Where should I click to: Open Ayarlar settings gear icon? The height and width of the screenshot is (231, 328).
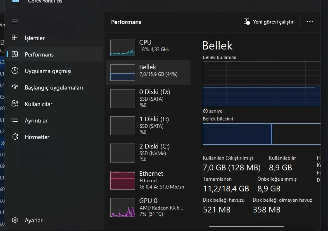tap(15, 220)
